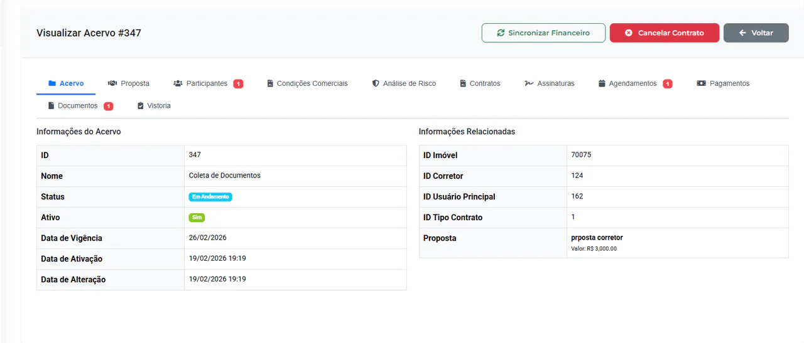Open the Condições Comerciais tab
804x343 pixels.
point(307,83)
